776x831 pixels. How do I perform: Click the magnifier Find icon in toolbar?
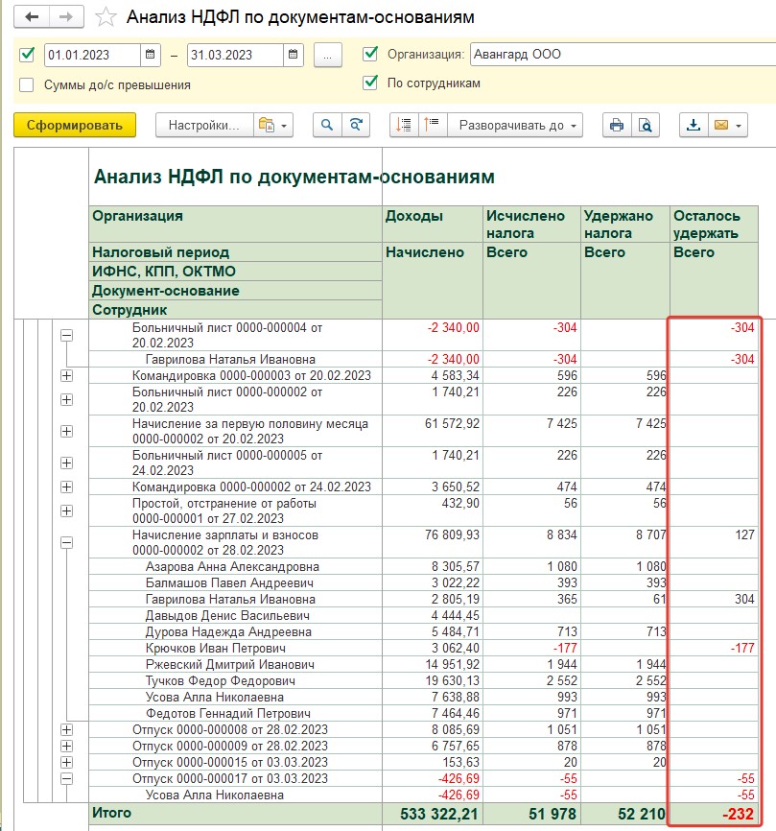[327, 126]
